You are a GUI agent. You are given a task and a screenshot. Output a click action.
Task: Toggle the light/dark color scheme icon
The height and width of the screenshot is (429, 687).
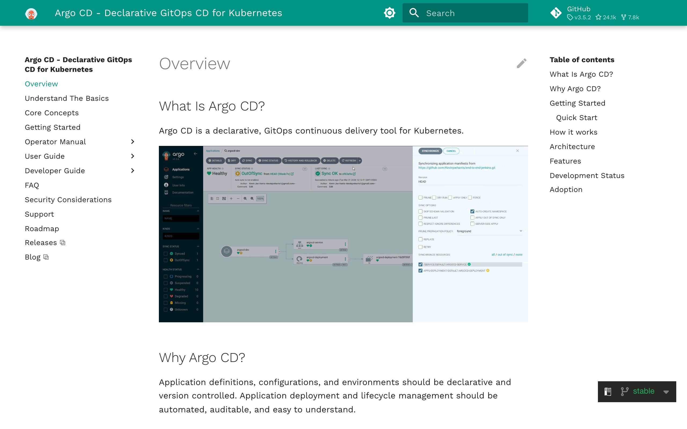click(389, 13)
